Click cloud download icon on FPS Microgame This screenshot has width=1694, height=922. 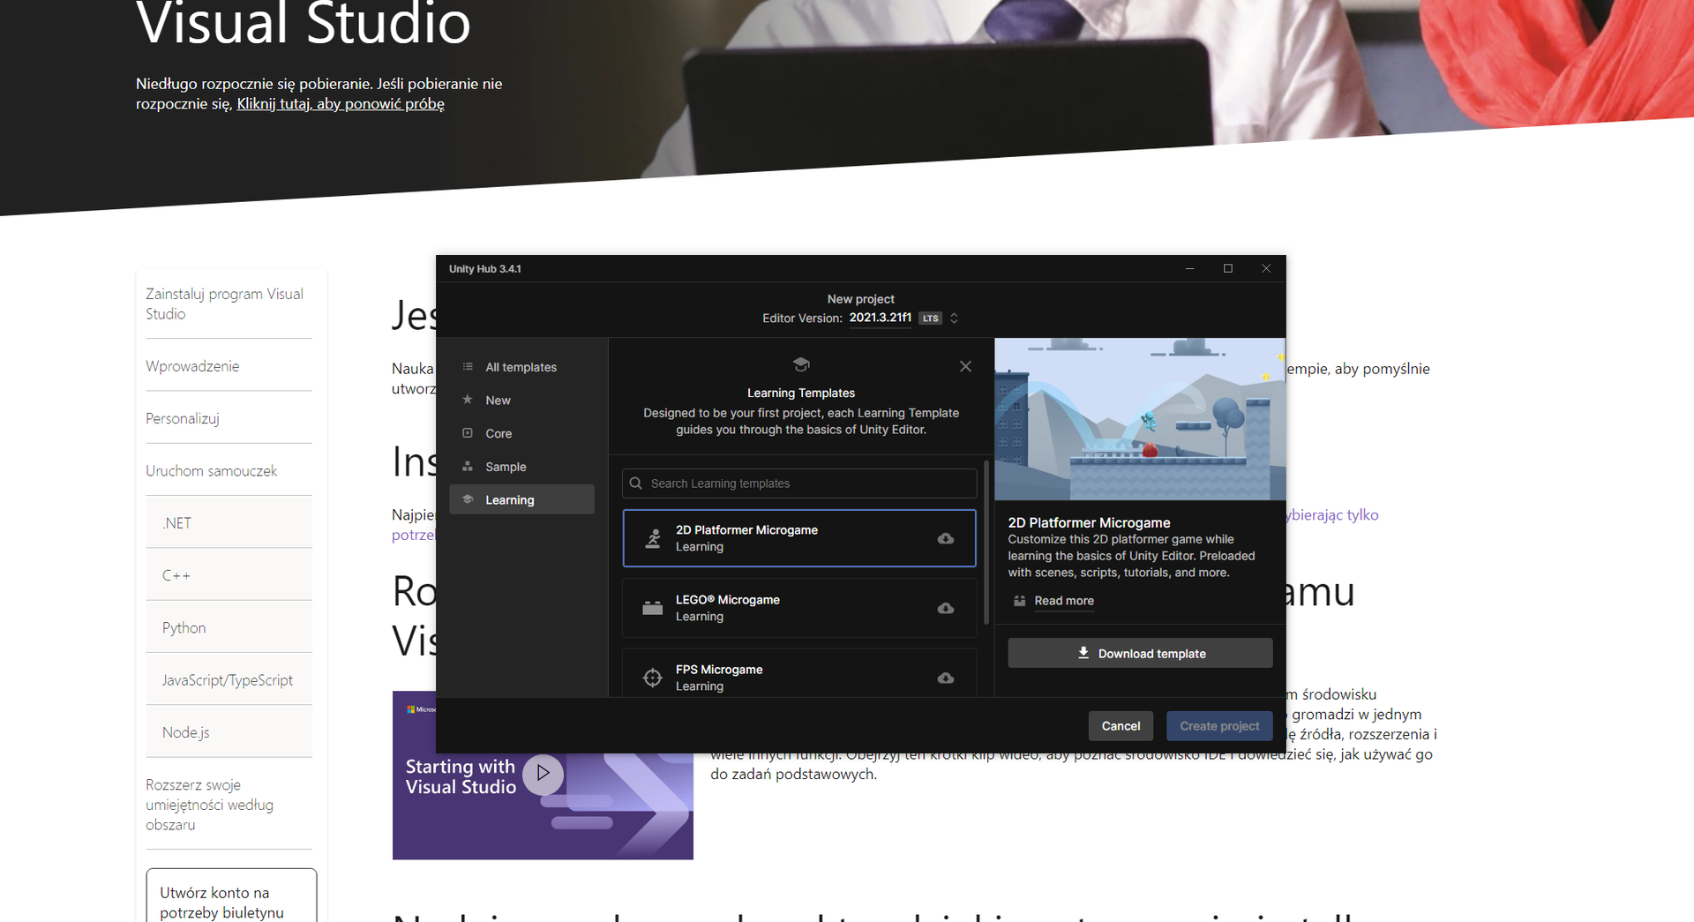pos(945,678)
